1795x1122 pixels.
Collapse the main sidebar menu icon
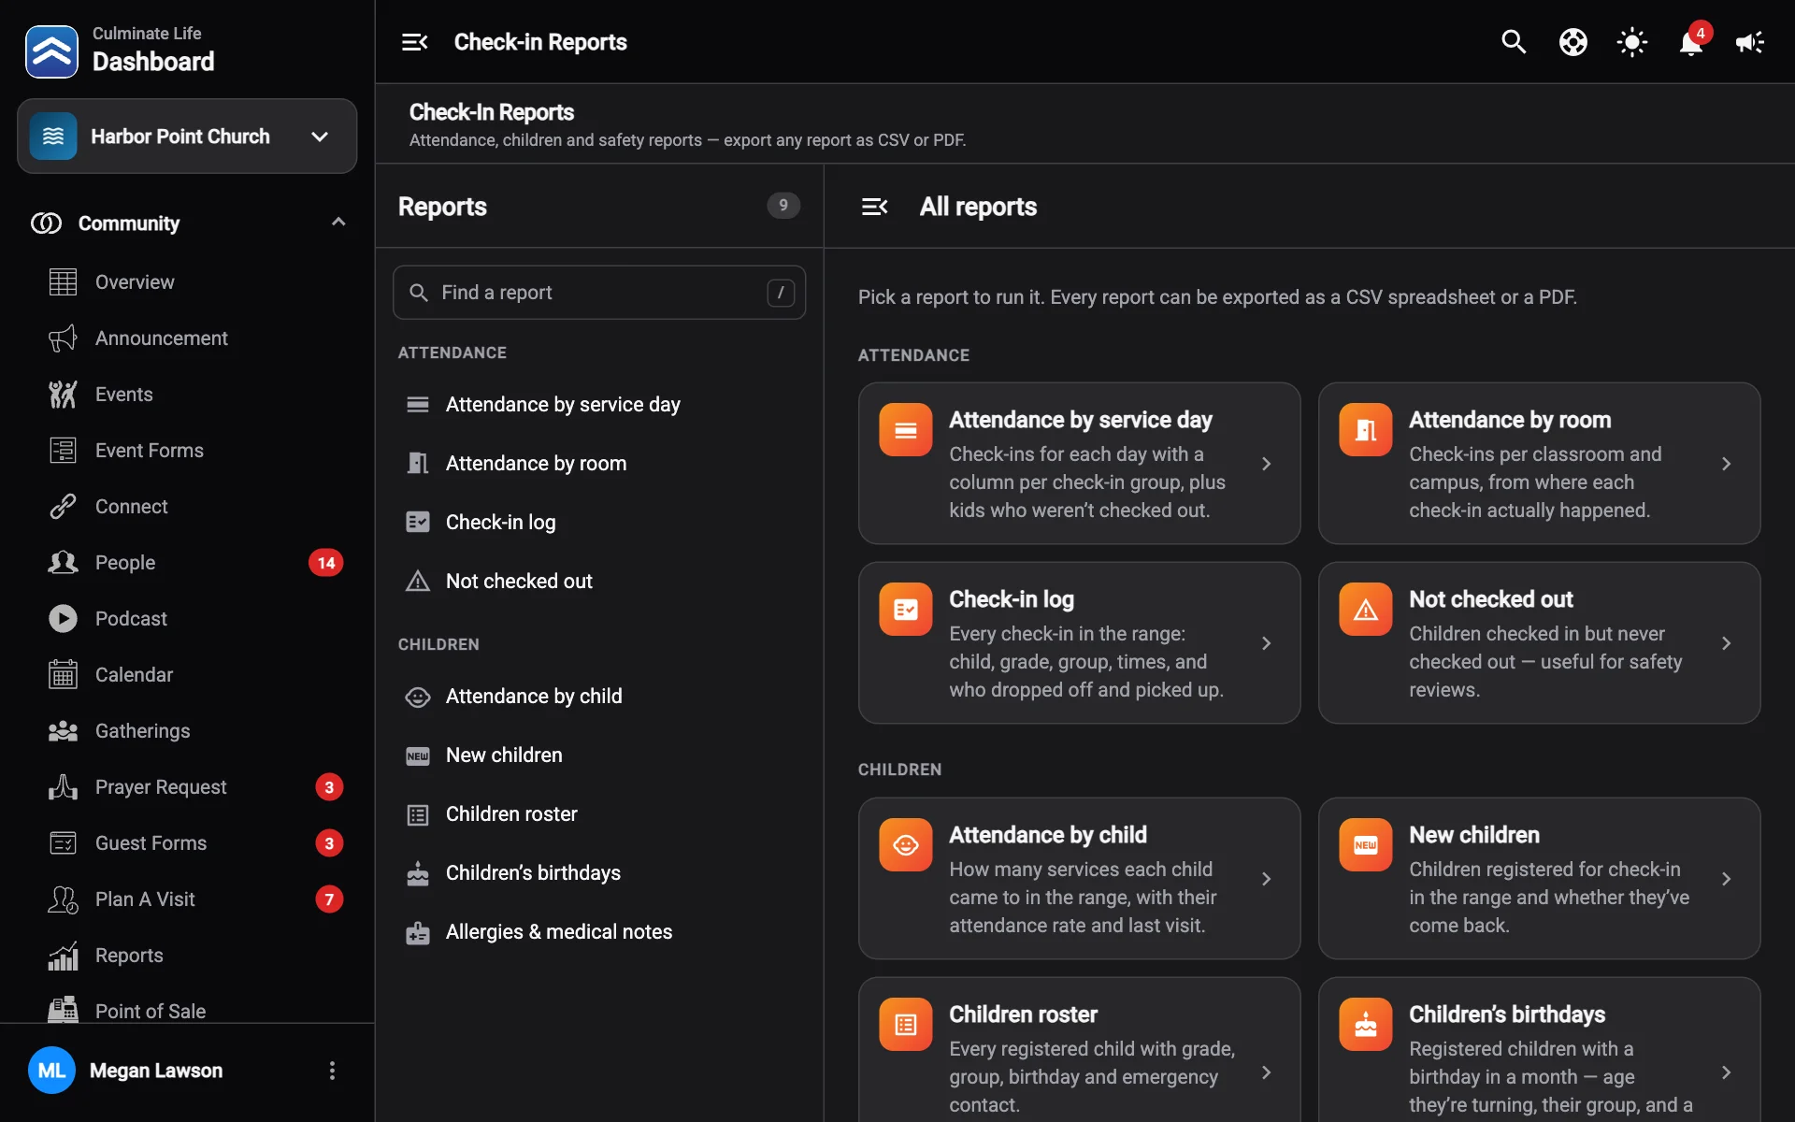[414, 42]
